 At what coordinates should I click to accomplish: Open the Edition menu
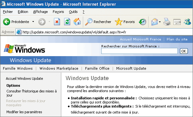(23, 12)
